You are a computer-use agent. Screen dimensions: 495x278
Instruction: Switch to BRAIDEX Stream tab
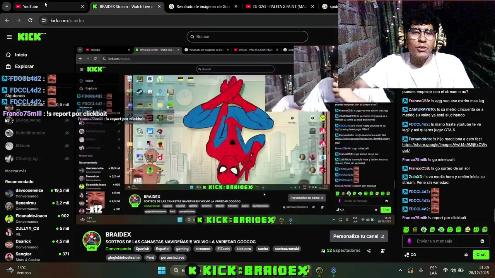(x=127, y=7)
